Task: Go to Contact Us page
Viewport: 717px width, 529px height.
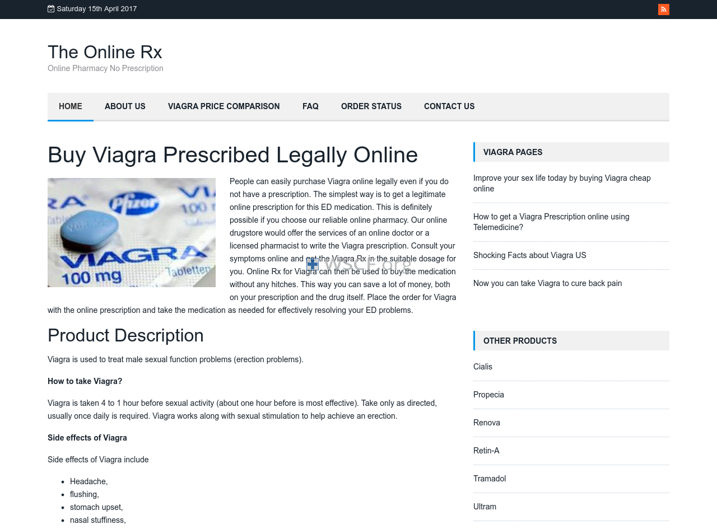Action: click(449, 106)
